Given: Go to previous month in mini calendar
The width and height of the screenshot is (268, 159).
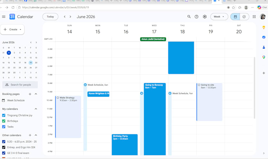Looking at the screenshot, I should coord(31,42).
